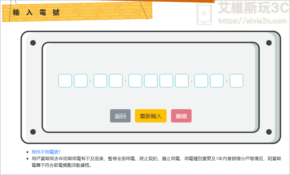Click the top-right screw on the panel
The height and width of the screenshot is (175, 290).
pos(269,43)
